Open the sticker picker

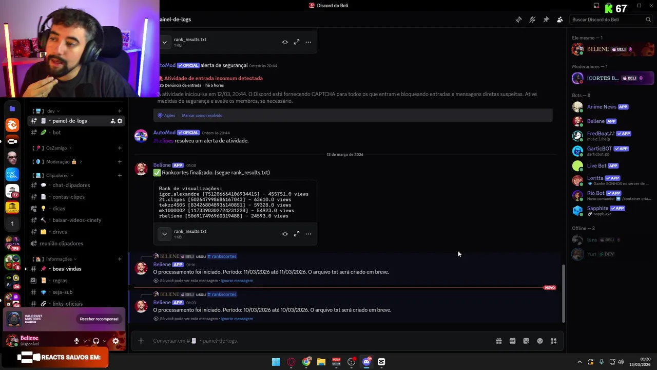pos(526,341)
